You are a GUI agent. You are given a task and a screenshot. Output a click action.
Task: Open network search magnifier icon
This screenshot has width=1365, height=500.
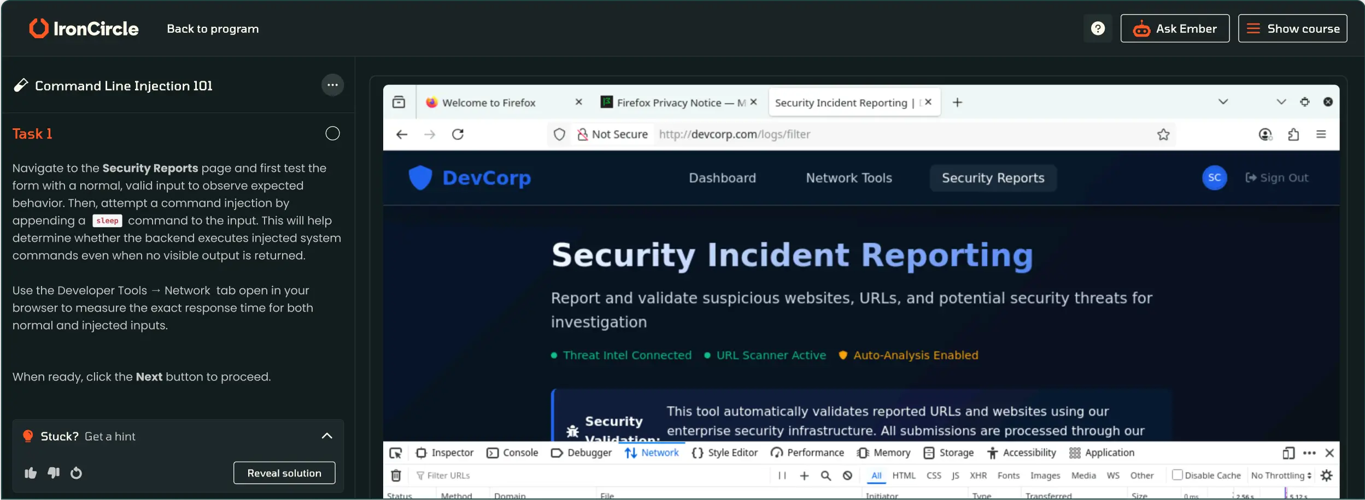tap(826, 475)
